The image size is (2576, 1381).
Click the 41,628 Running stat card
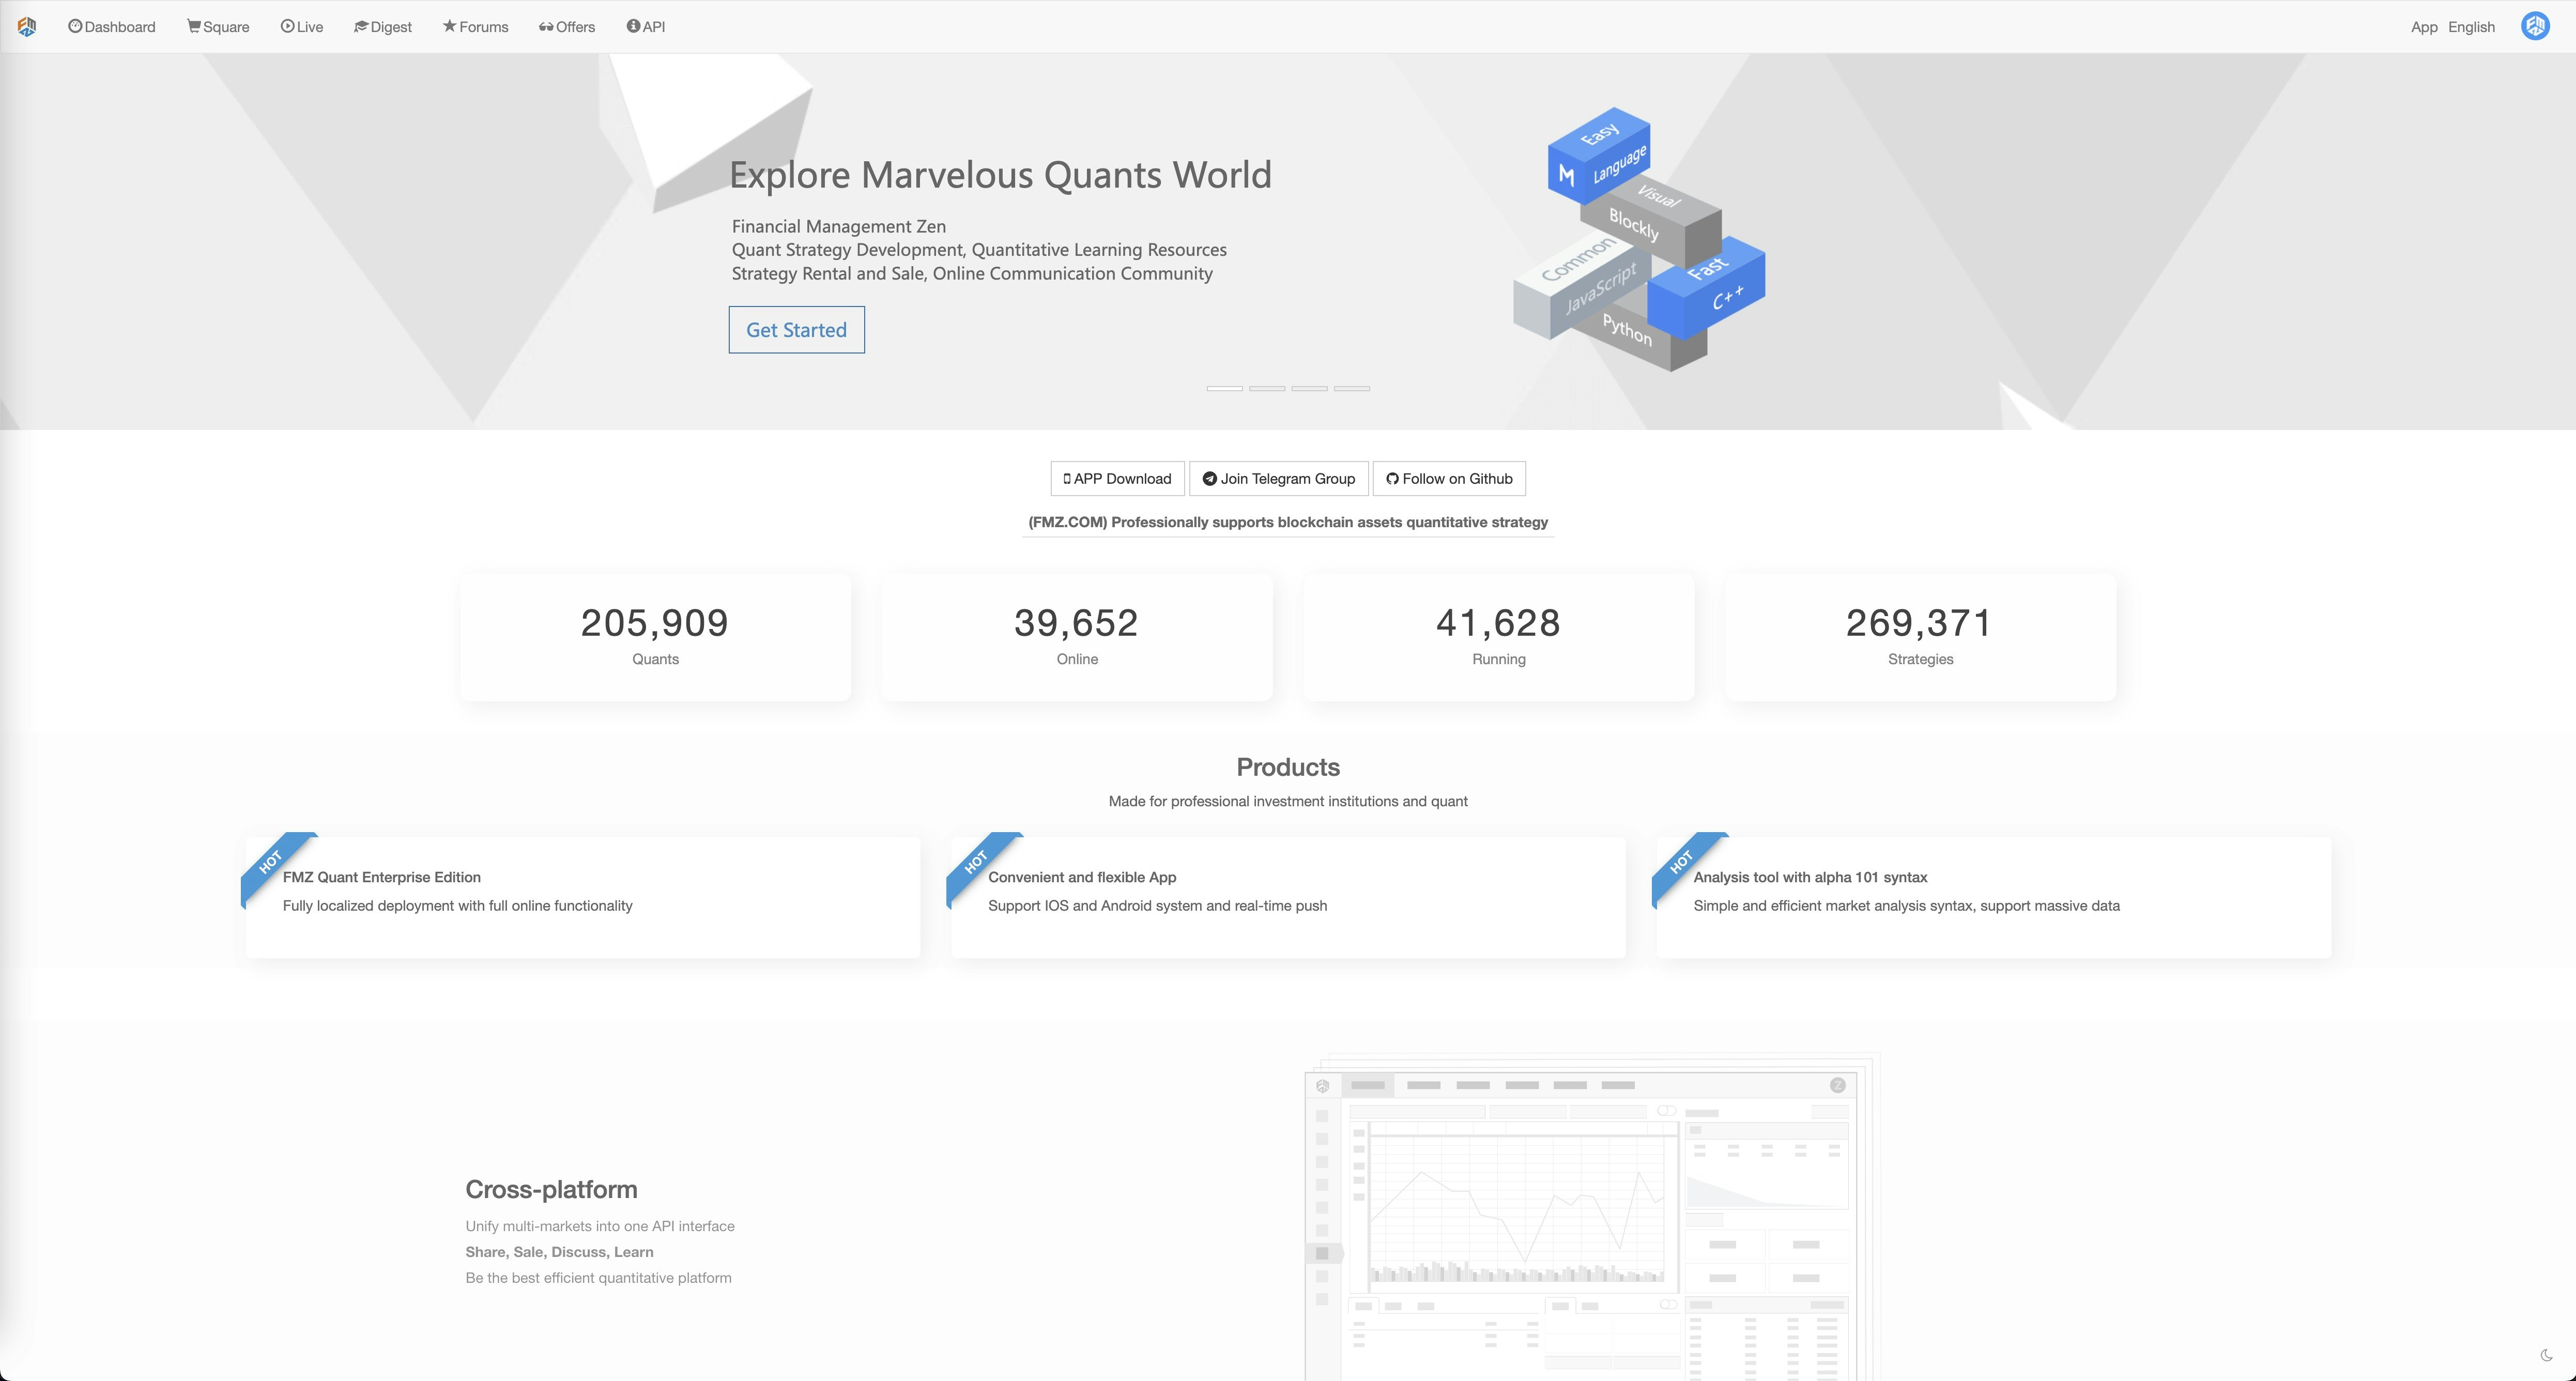pos(1499,637)
